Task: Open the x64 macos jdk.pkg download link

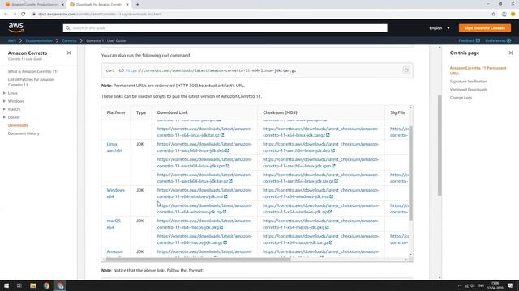Action: [x=204, y=224]
